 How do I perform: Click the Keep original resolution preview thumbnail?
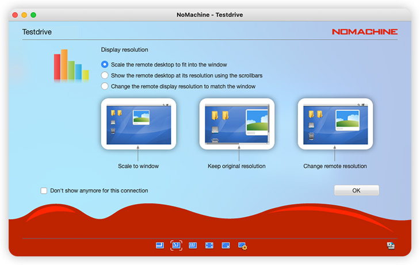237,124
